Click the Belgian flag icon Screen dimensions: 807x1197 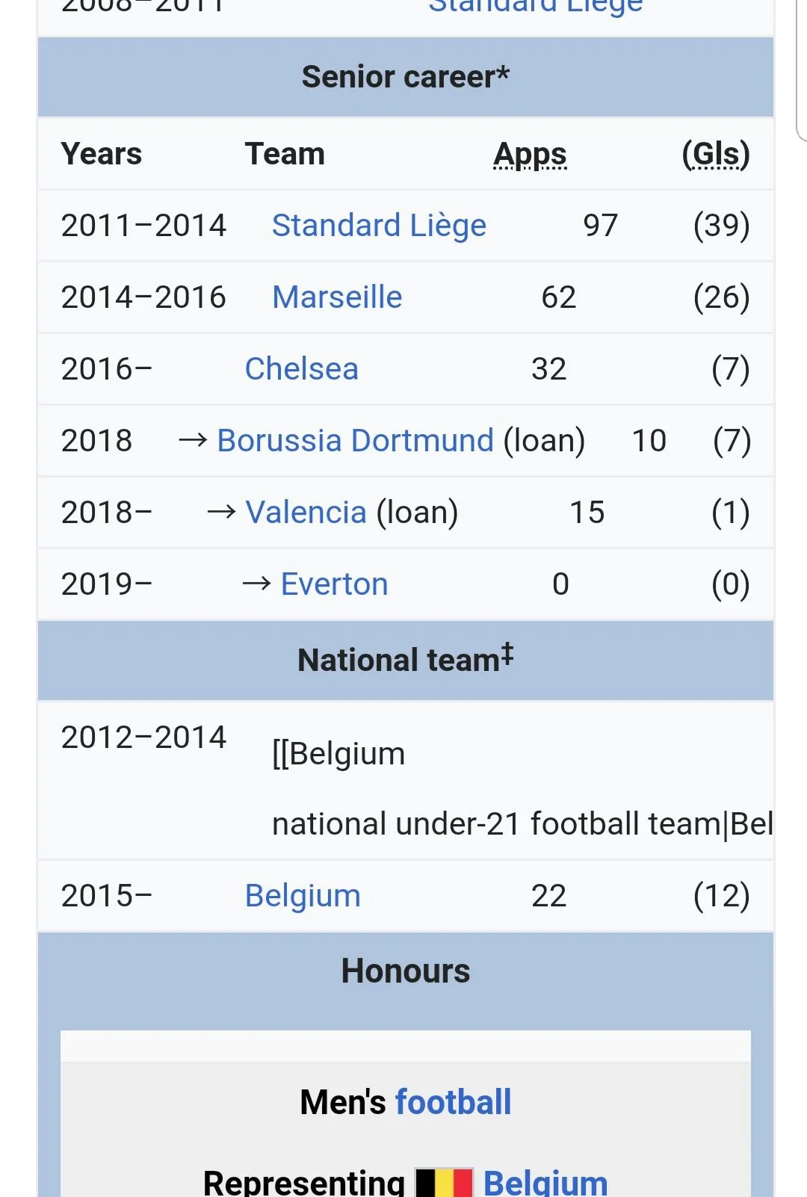(x=444, y=1182)
